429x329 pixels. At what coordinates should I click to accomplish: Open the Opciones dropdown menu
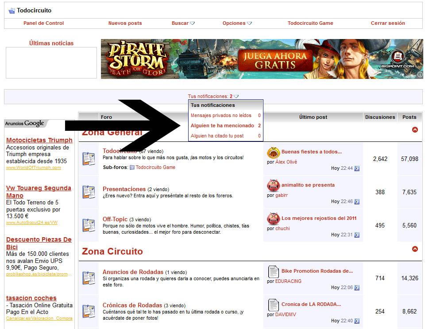click(237, 23)
